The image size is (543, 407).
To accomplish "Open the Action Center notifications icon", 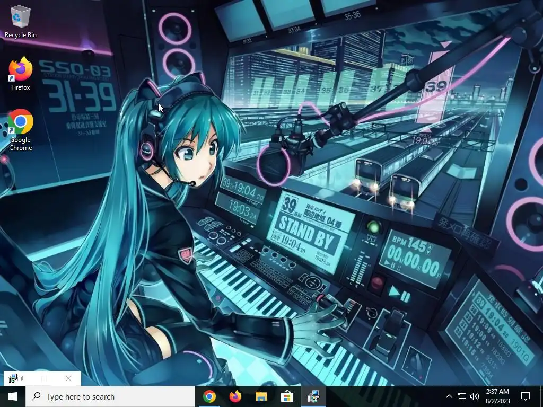I will click(526, 396).
